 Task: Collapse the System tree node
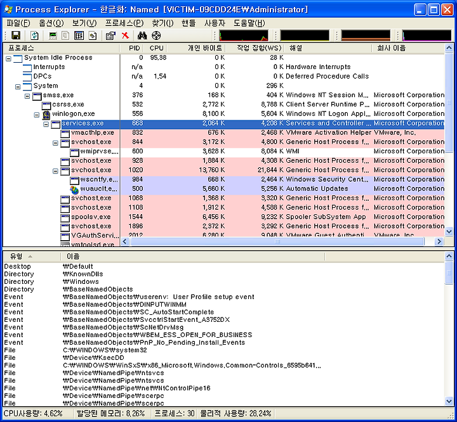click(18, 87)
